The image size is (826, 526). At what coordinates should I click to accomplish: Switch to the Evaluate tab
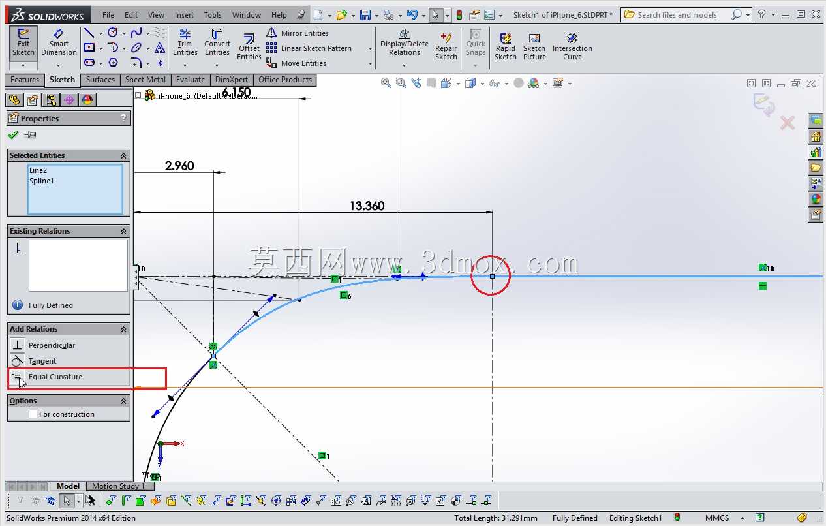pyautogui.click(x=191, y=80)
